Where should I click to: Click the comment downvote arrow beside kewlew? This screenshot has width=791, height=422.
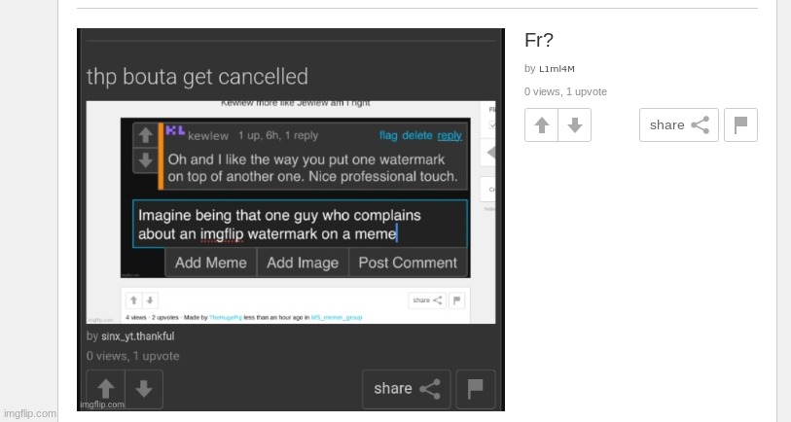click(145, 160)
